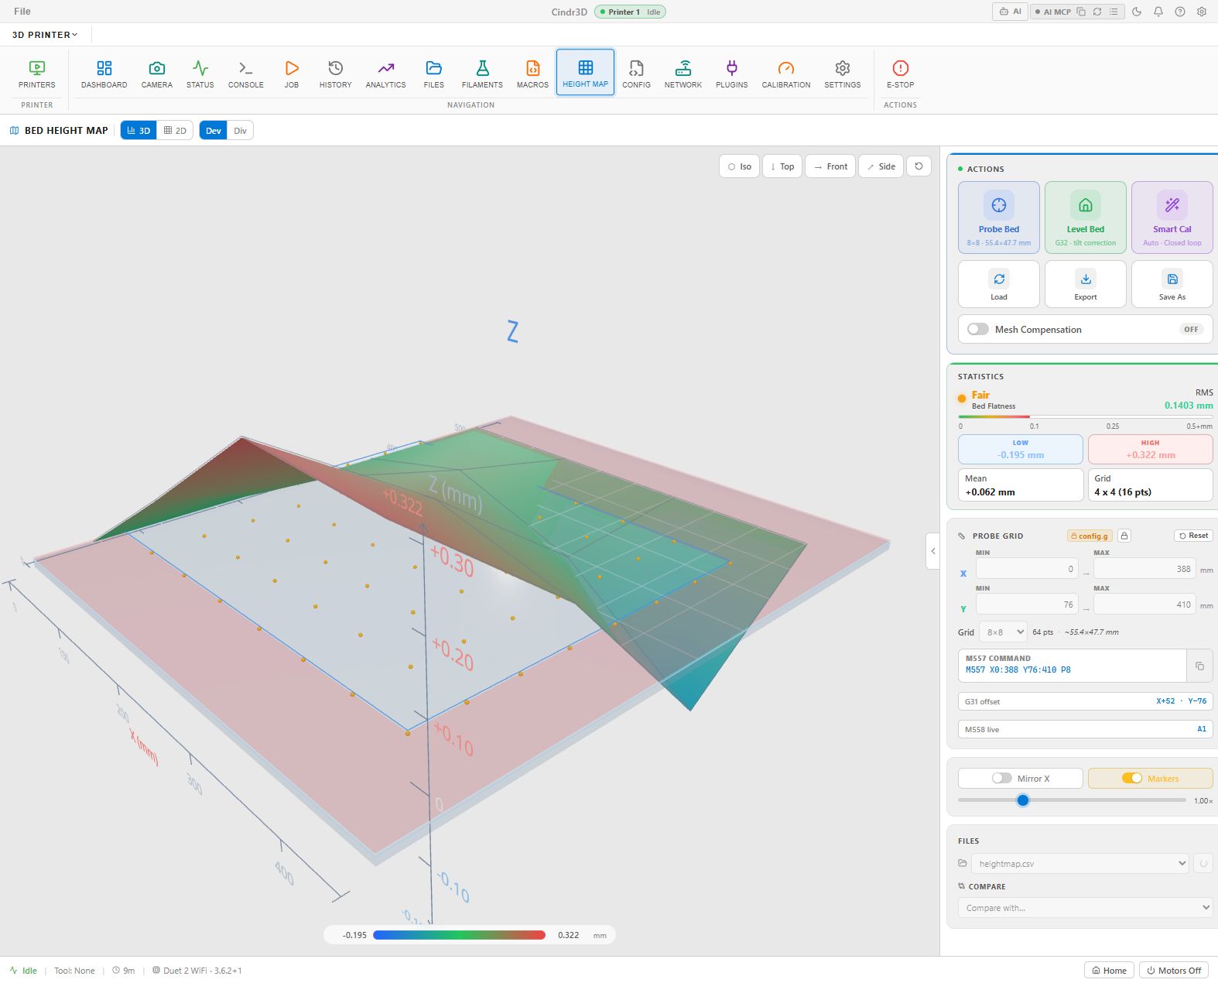The image size is (1218, 983).
Task: Open the AI assistant button
Action: 1010,12
